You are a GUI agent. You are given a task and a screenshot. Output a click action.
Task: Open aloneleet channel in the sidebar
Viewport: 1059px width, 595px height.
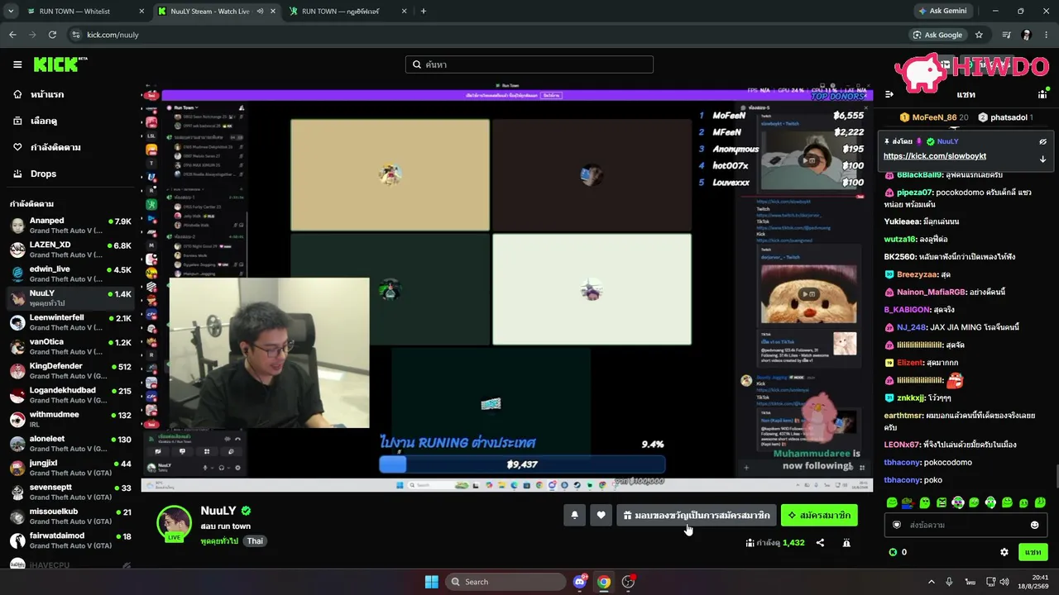(x=70, y=444)
